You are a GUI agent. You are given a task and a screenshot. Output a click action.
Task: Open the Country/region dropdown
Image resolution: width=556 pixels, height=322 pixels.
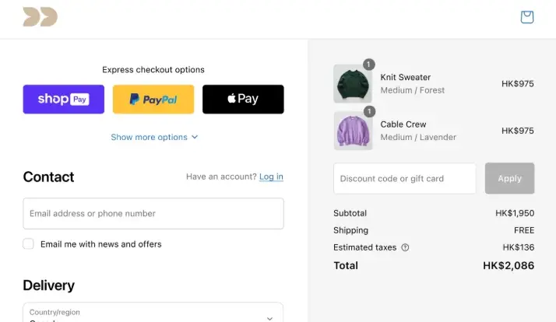coord(153,313)
